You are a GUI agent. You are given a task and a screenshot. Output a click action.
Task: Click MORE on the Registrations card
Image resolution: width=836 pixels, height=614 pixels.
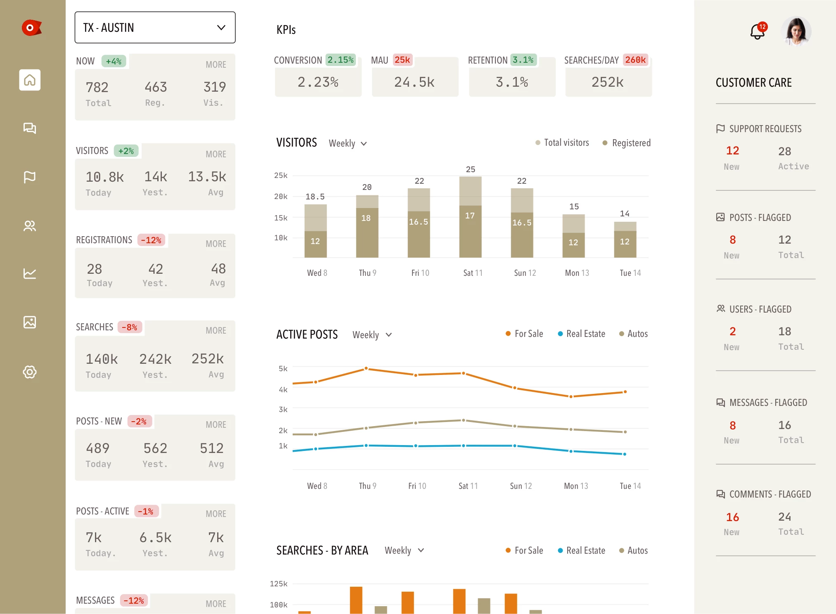216,244
